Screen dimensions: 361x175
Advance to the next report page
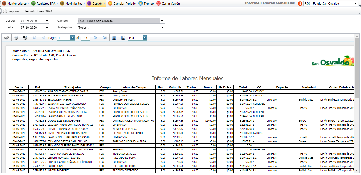[x=96, y=38]
